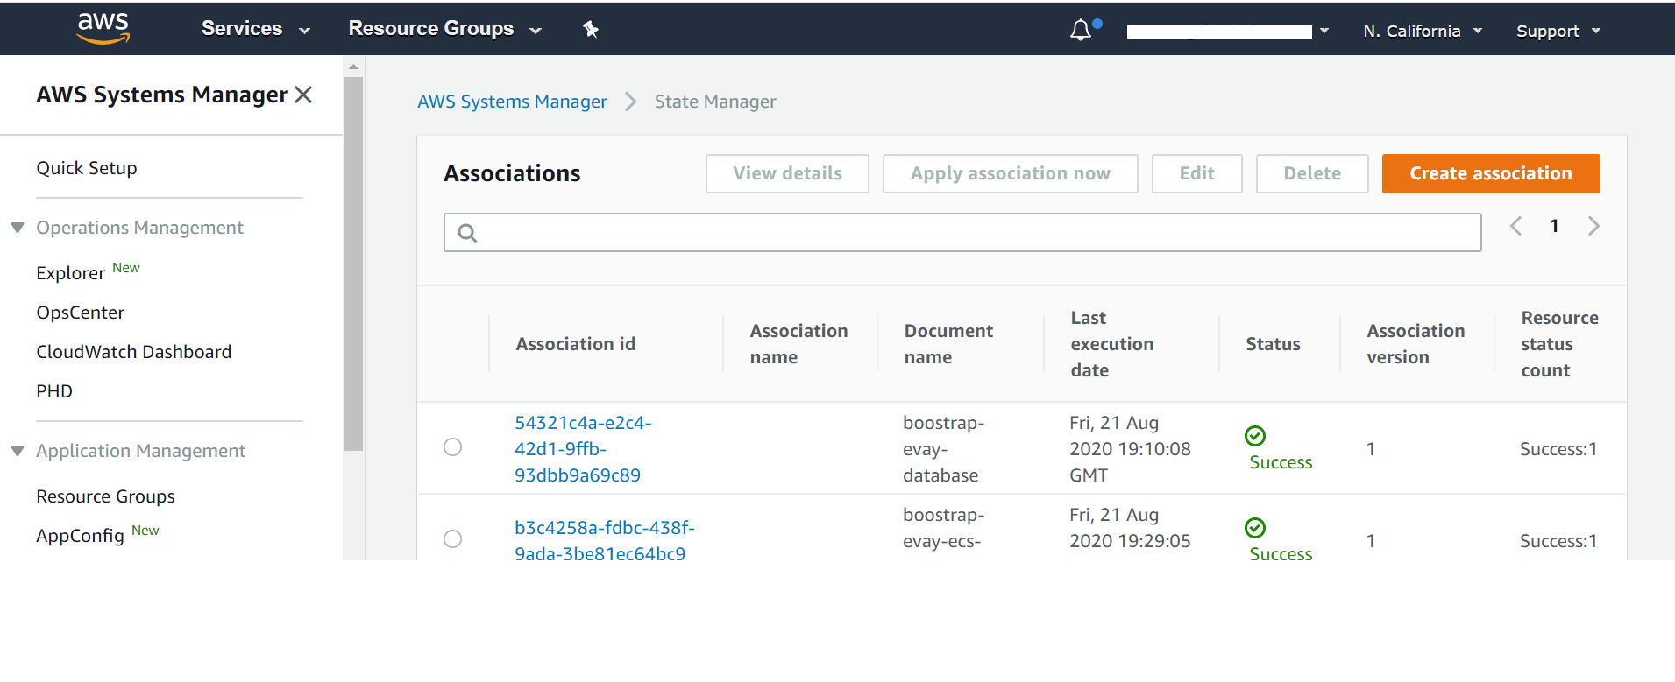Go to previous page of associations
The image size is (1675, 682).
coord(1515,226)
